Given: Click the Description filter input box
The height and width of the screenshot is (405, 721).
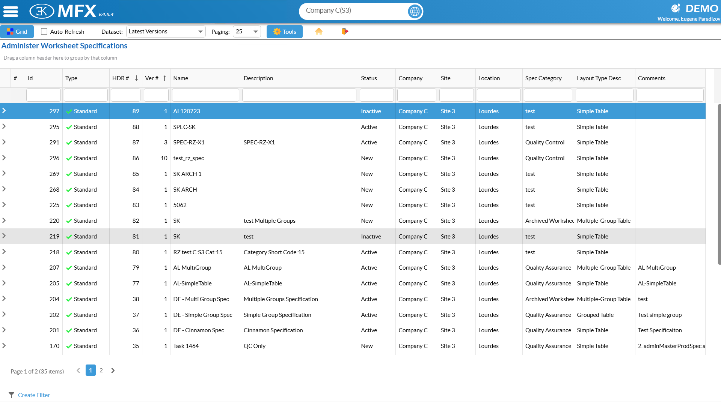Looking at the screenshot, I should (x=299, y=95).
